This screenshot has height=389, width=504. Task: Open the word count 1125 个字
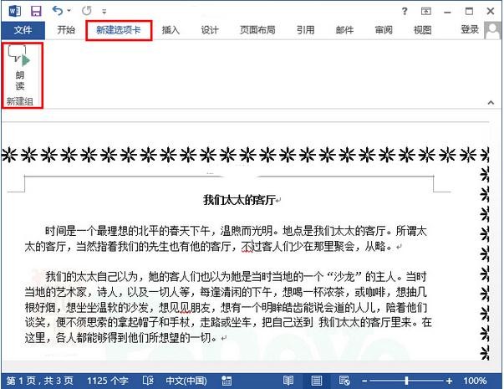click(108, 381)
